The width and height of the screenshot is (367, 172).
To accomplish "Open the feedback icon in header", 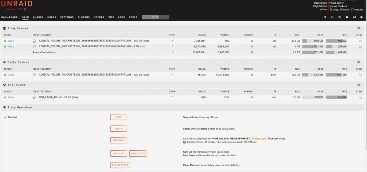I will tap(339, 17).
